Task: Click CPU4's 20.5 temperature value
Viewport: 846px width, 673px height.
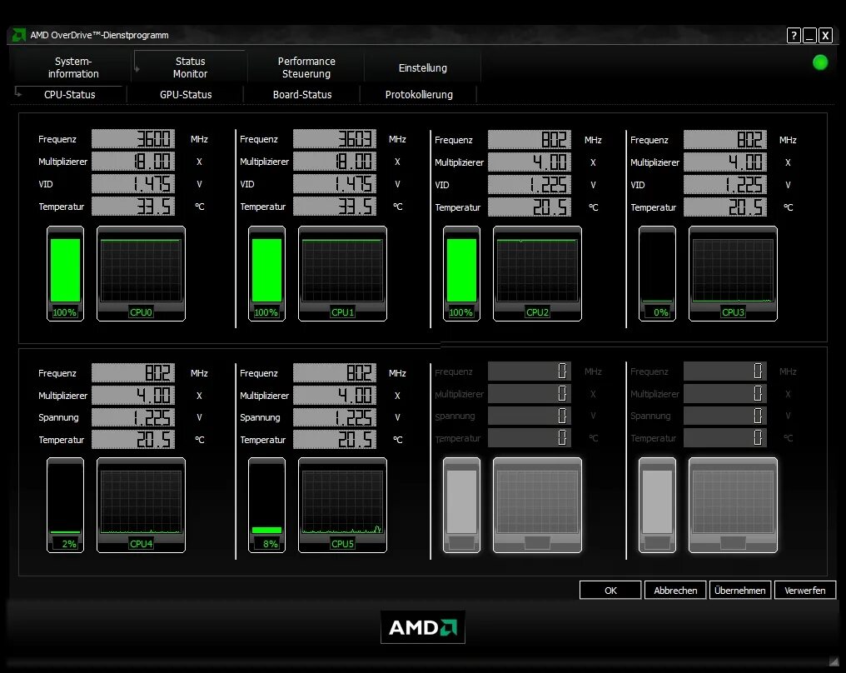Action: click(133, 439)
